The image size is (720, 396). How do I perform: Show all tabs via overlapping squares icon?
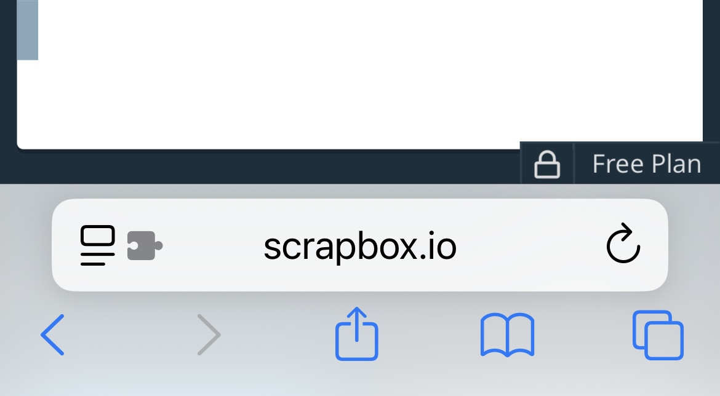tap(658, 335)
